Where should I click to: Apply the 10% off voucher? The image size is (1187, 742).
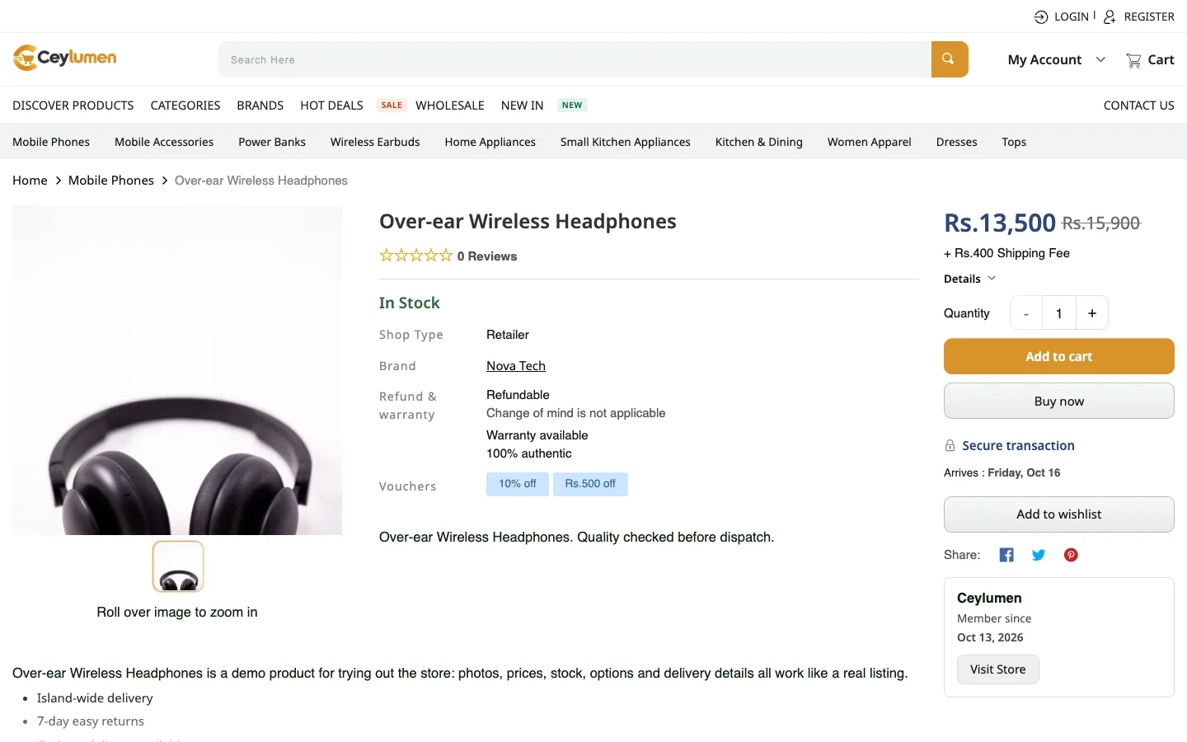pos(518,484)
